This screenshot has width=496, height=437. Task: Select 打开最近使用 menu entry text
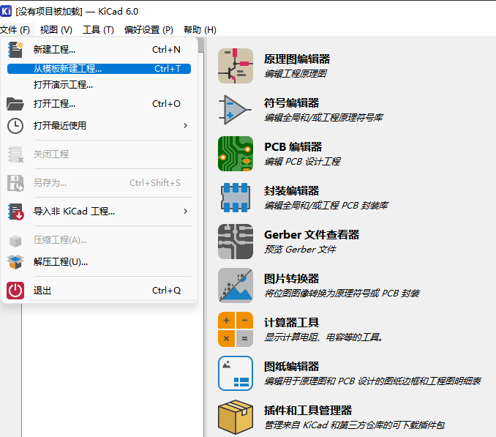(x=60, y=126)
